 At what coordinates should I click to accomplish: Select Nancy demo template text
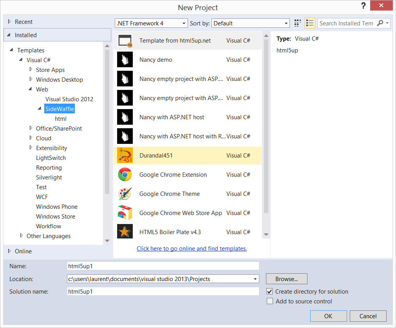point(156,60)
